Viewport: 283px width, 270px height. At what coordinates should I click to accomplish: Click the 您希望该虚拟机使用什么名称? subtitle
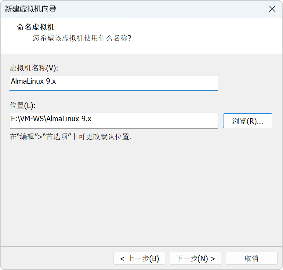(82, 38)
